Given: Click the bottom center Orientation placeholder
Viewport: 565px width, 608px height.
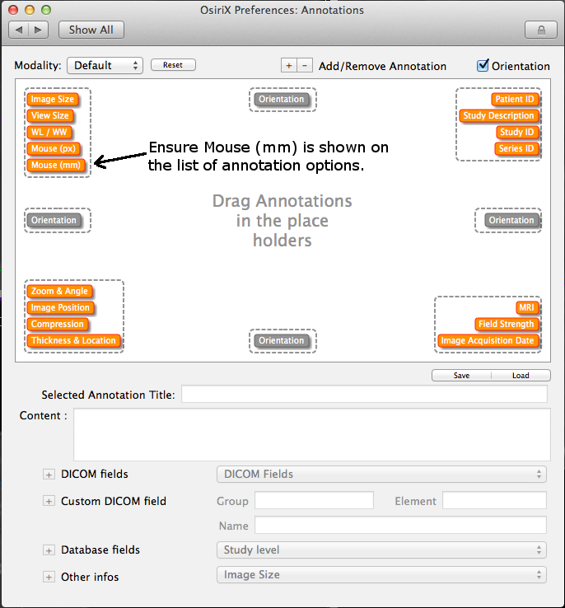Looking at the screenshot, I should (282, 341).
